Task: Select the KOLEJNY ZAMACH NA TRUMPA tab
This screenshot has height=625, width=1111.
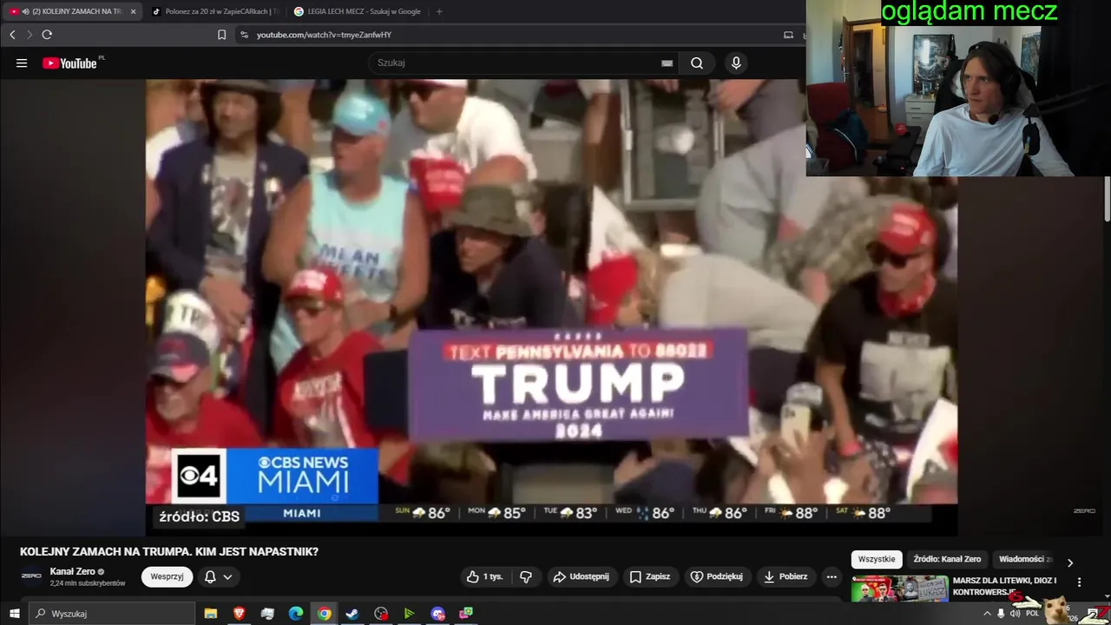Action: point(71,11)
